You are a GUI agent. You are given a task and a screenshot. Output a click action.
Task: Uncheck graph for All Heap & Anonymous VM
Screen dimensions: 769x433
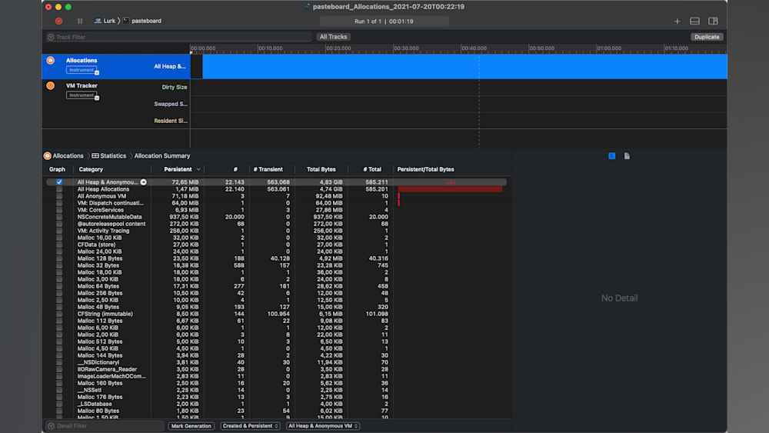59,182
